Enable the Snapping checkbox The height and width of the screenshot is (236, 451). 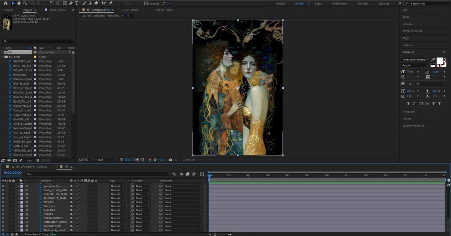[x=146, y=3]
